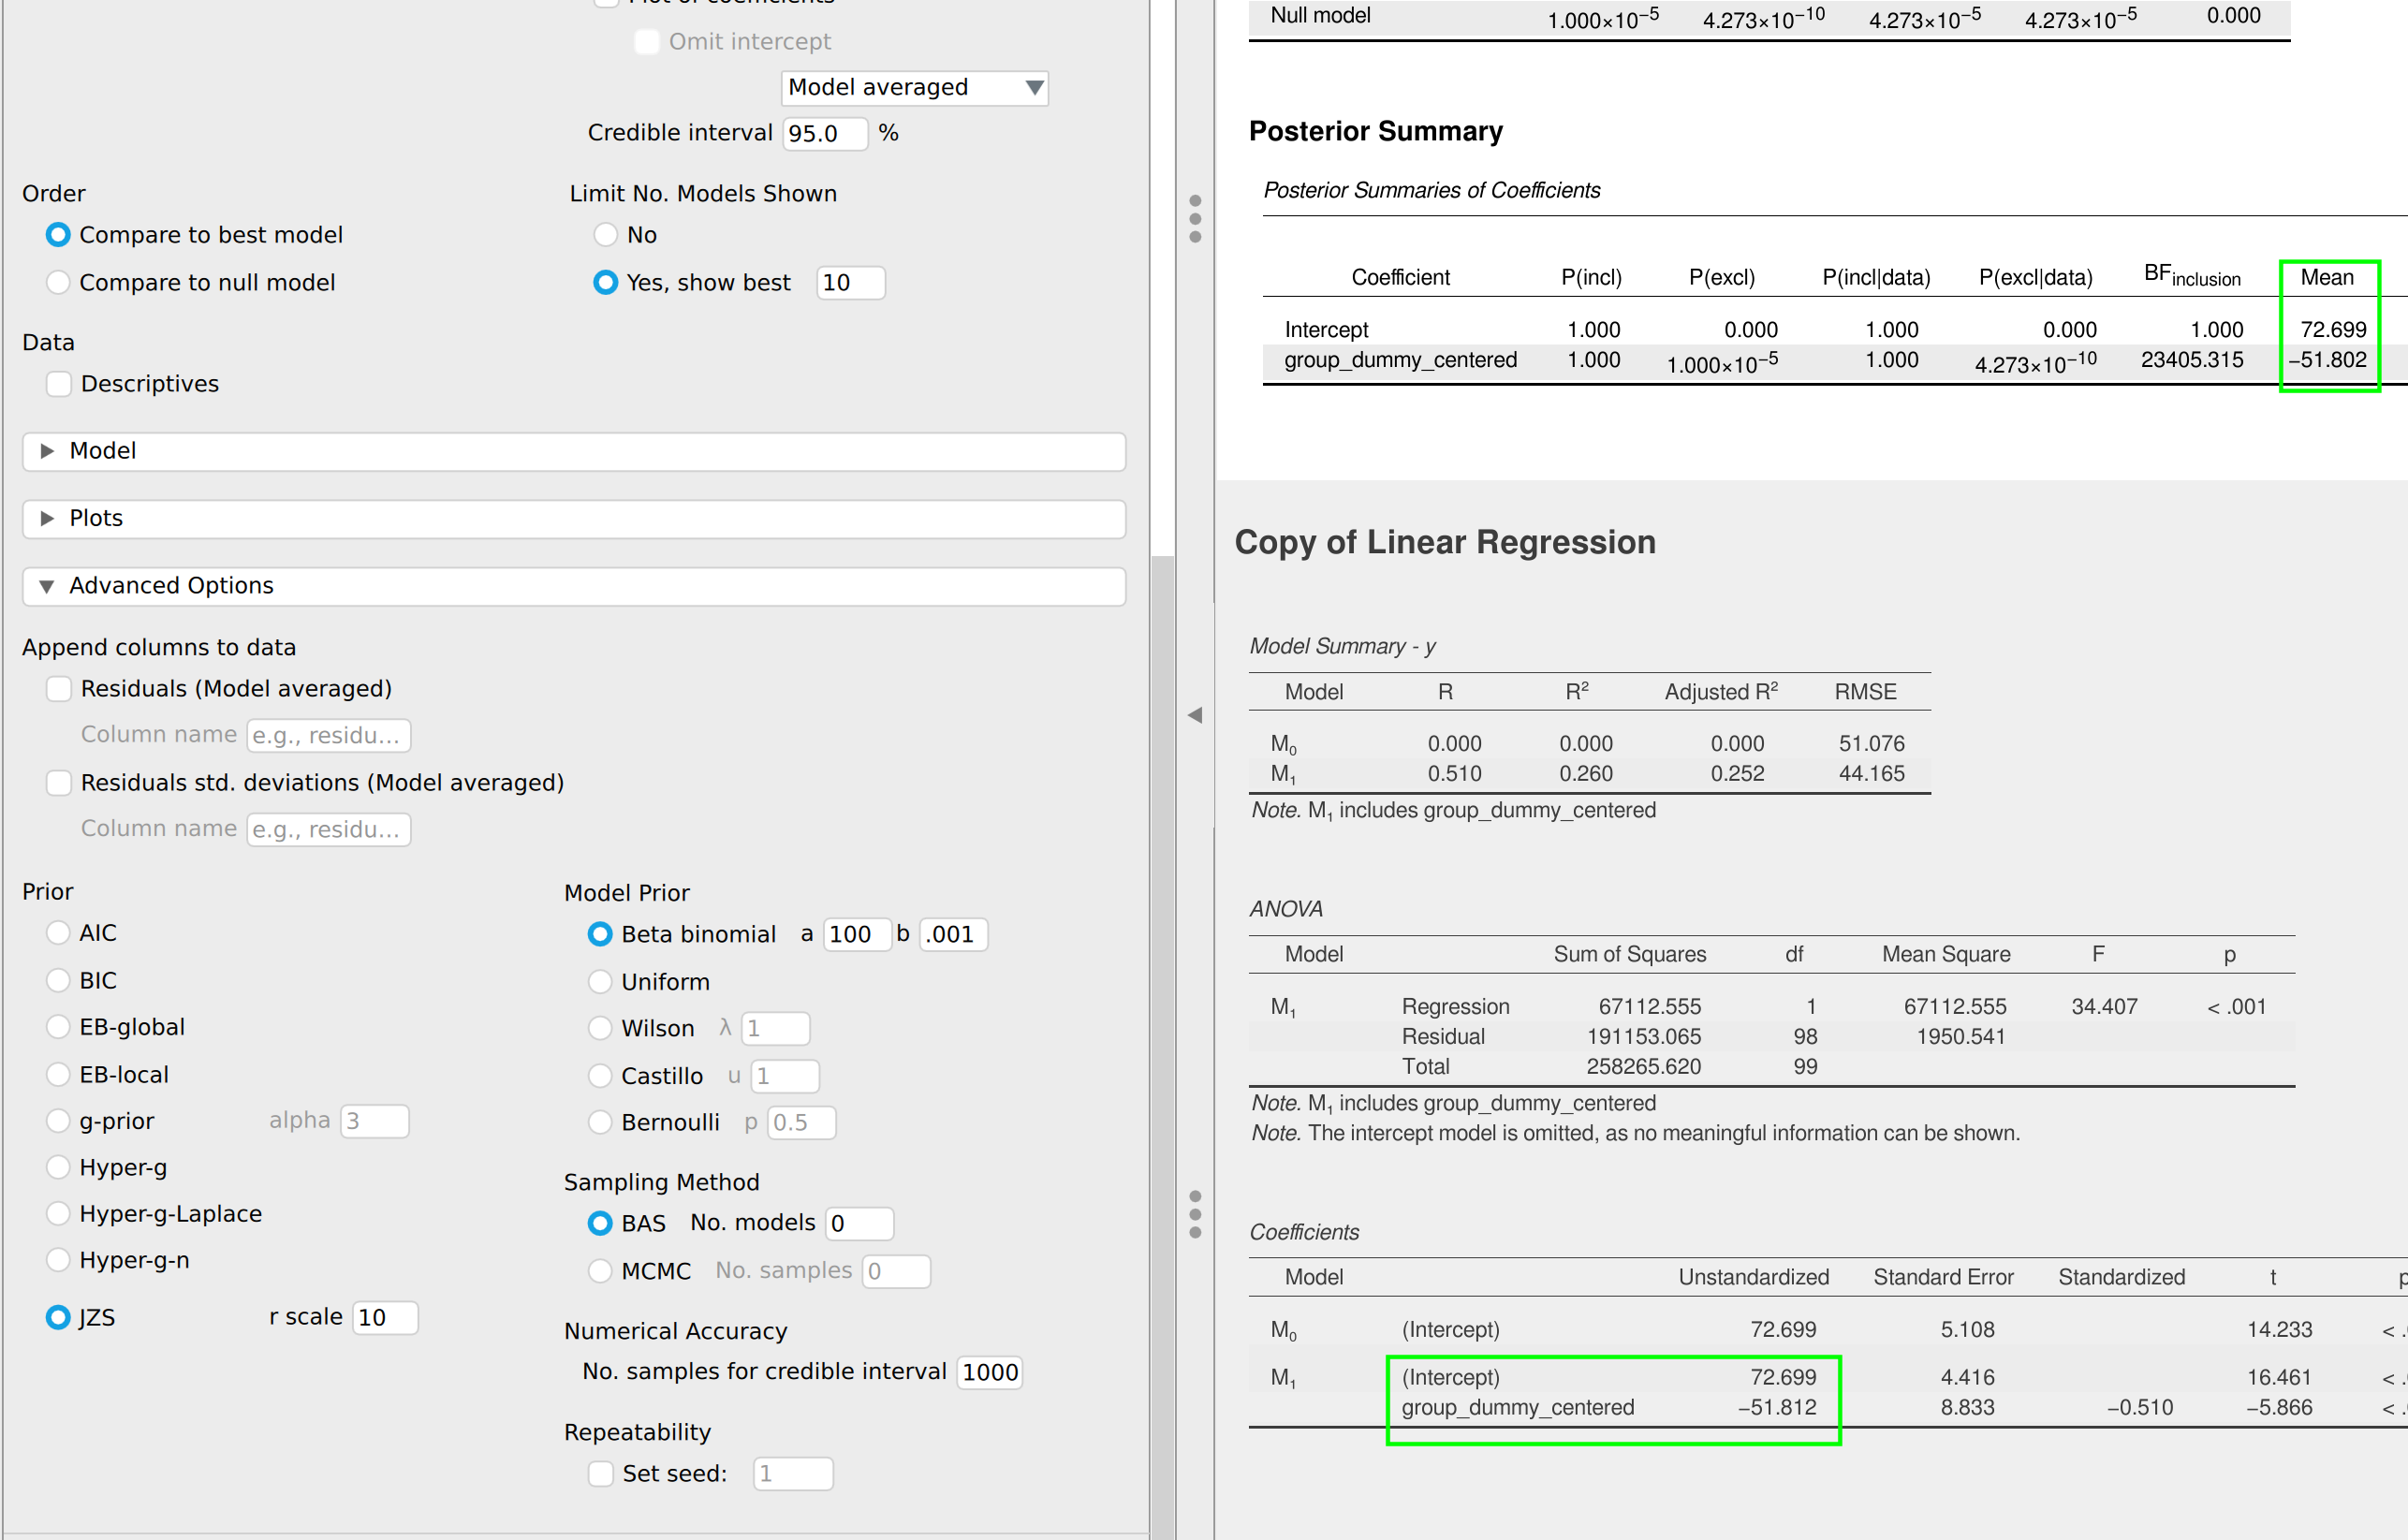Expand the Model section
This screenshot has width=2408, height=1540.
(574, 451)
